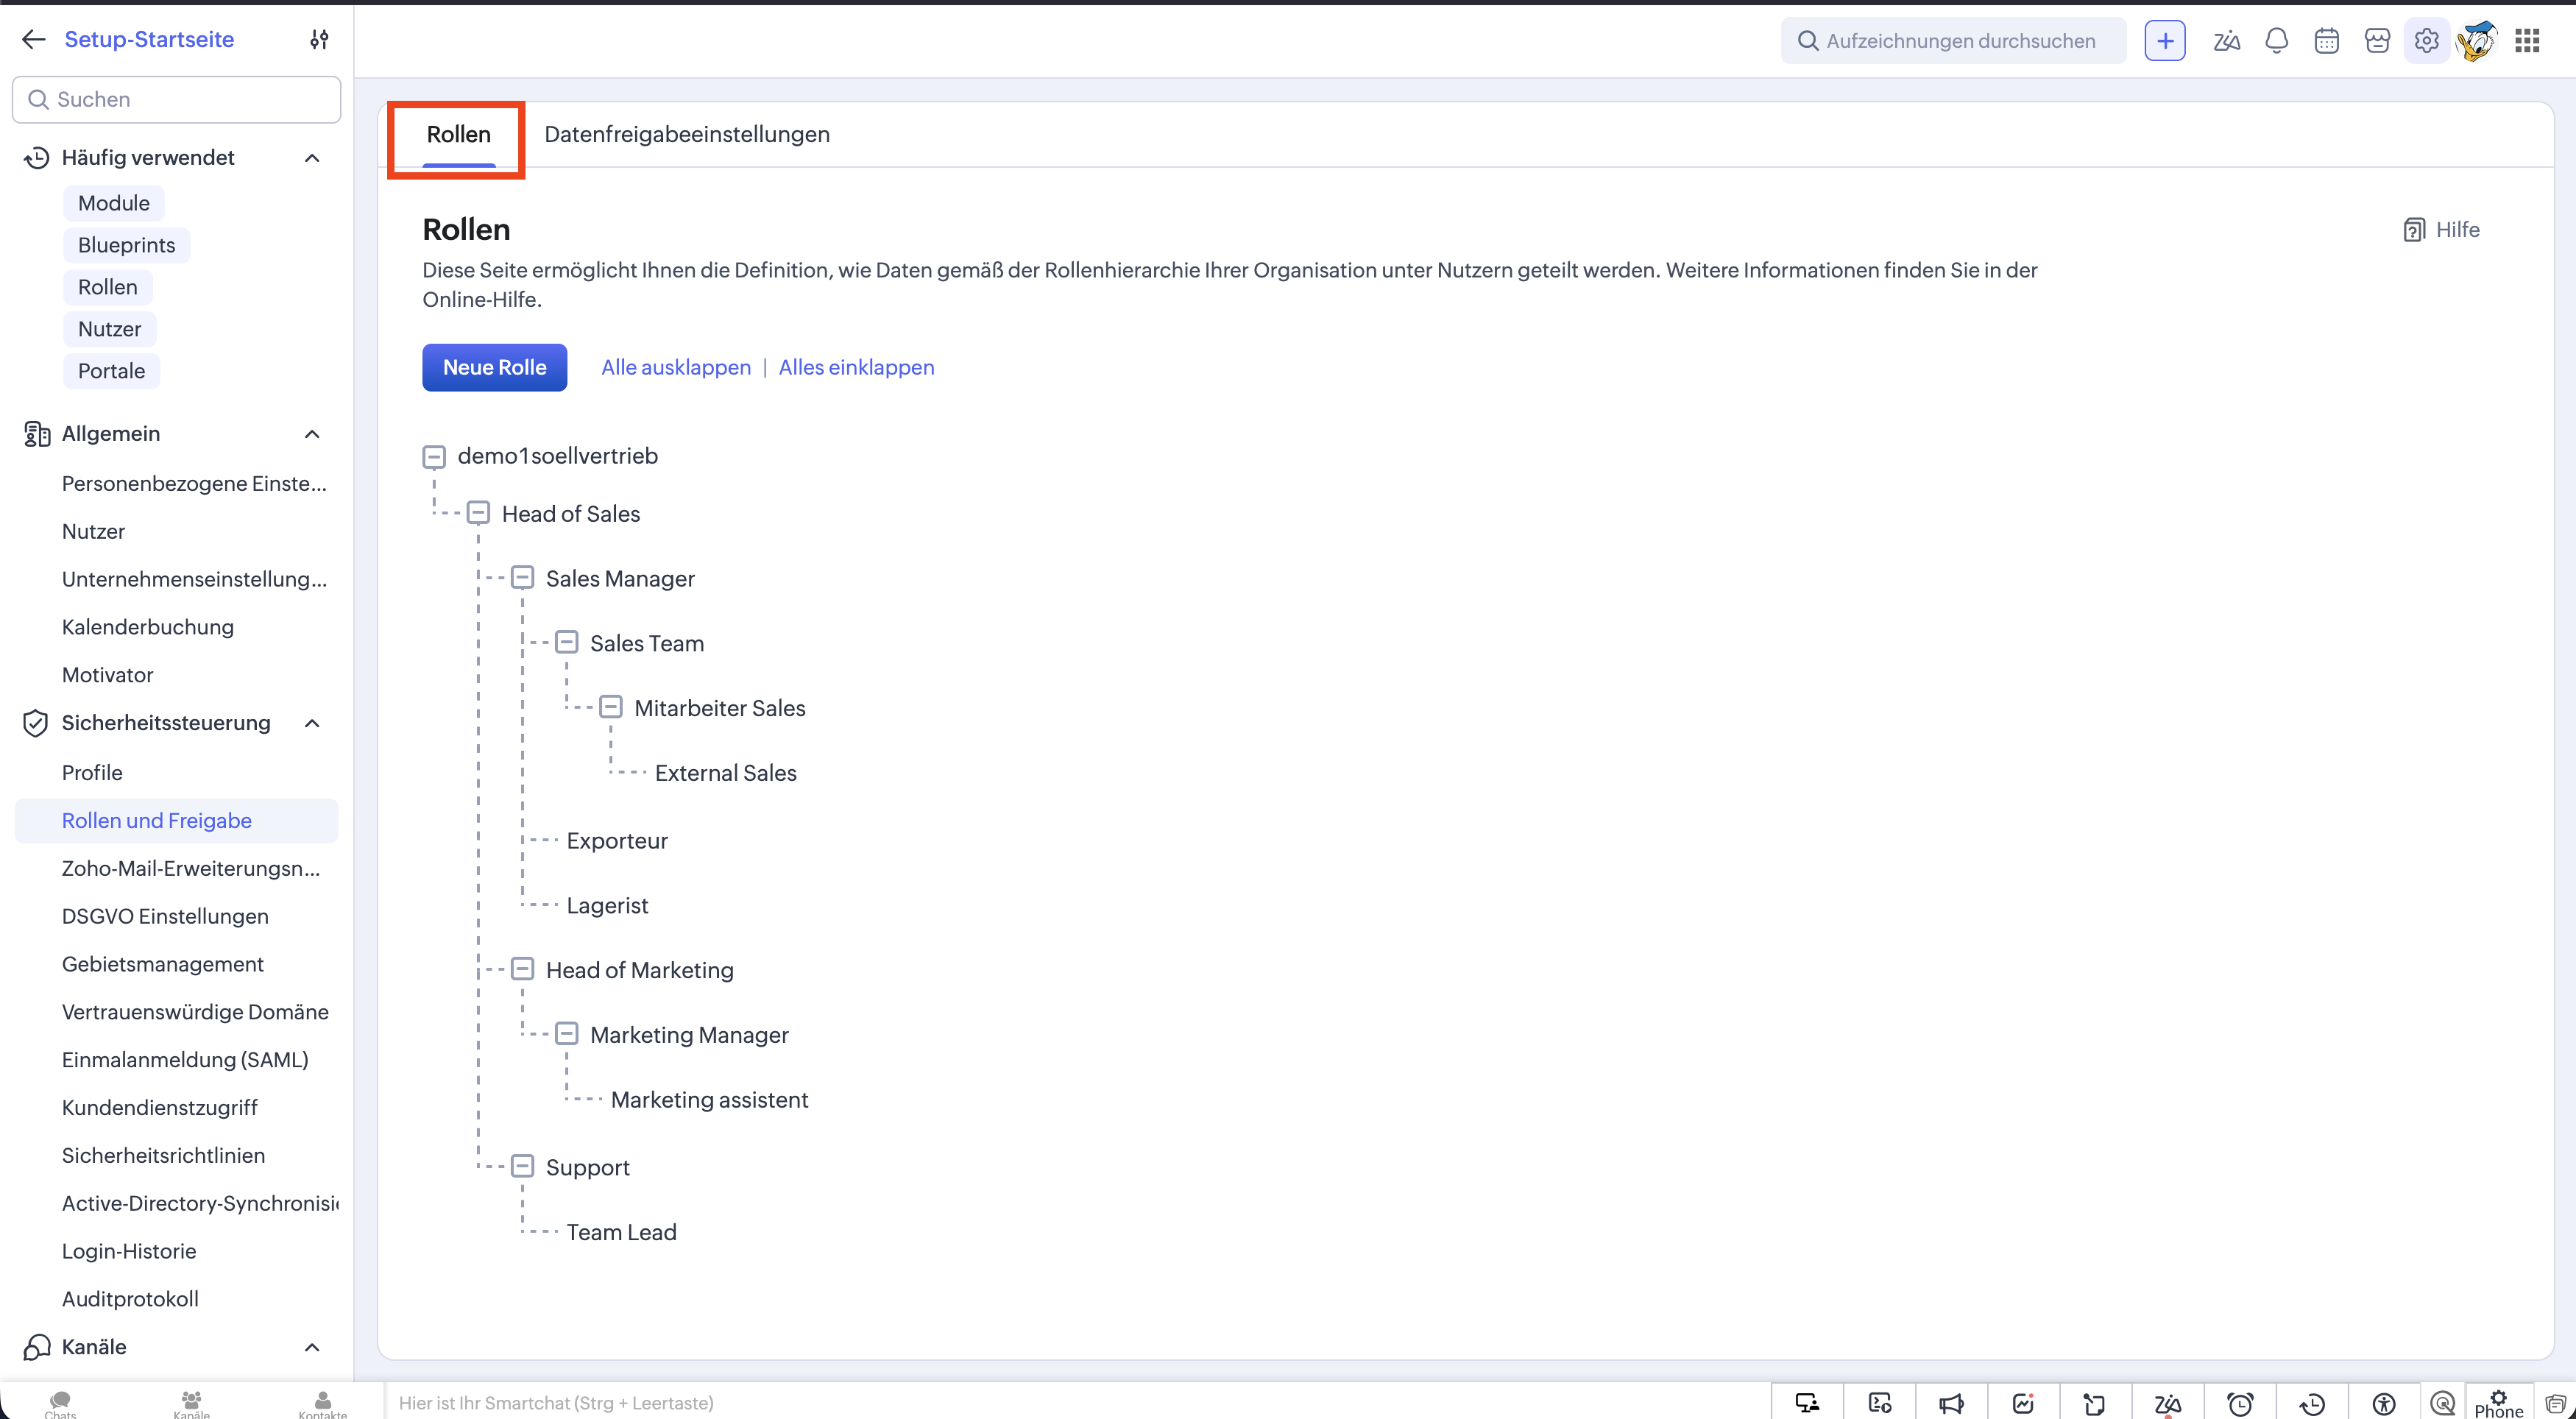Click the Blueprints quick chip
Viewport: 2576px width, 1419px height.
pyautogui.click(x=126, y=246)
